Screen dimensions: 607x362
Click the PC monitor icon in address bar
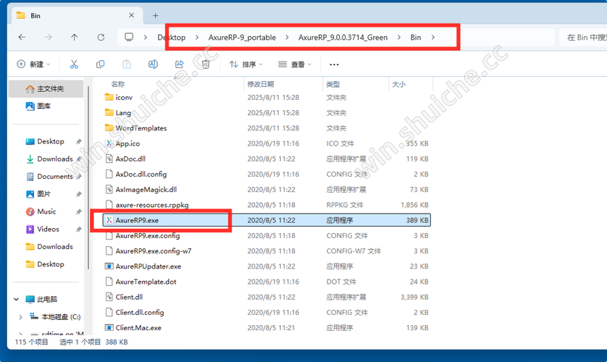coord(129,37)
